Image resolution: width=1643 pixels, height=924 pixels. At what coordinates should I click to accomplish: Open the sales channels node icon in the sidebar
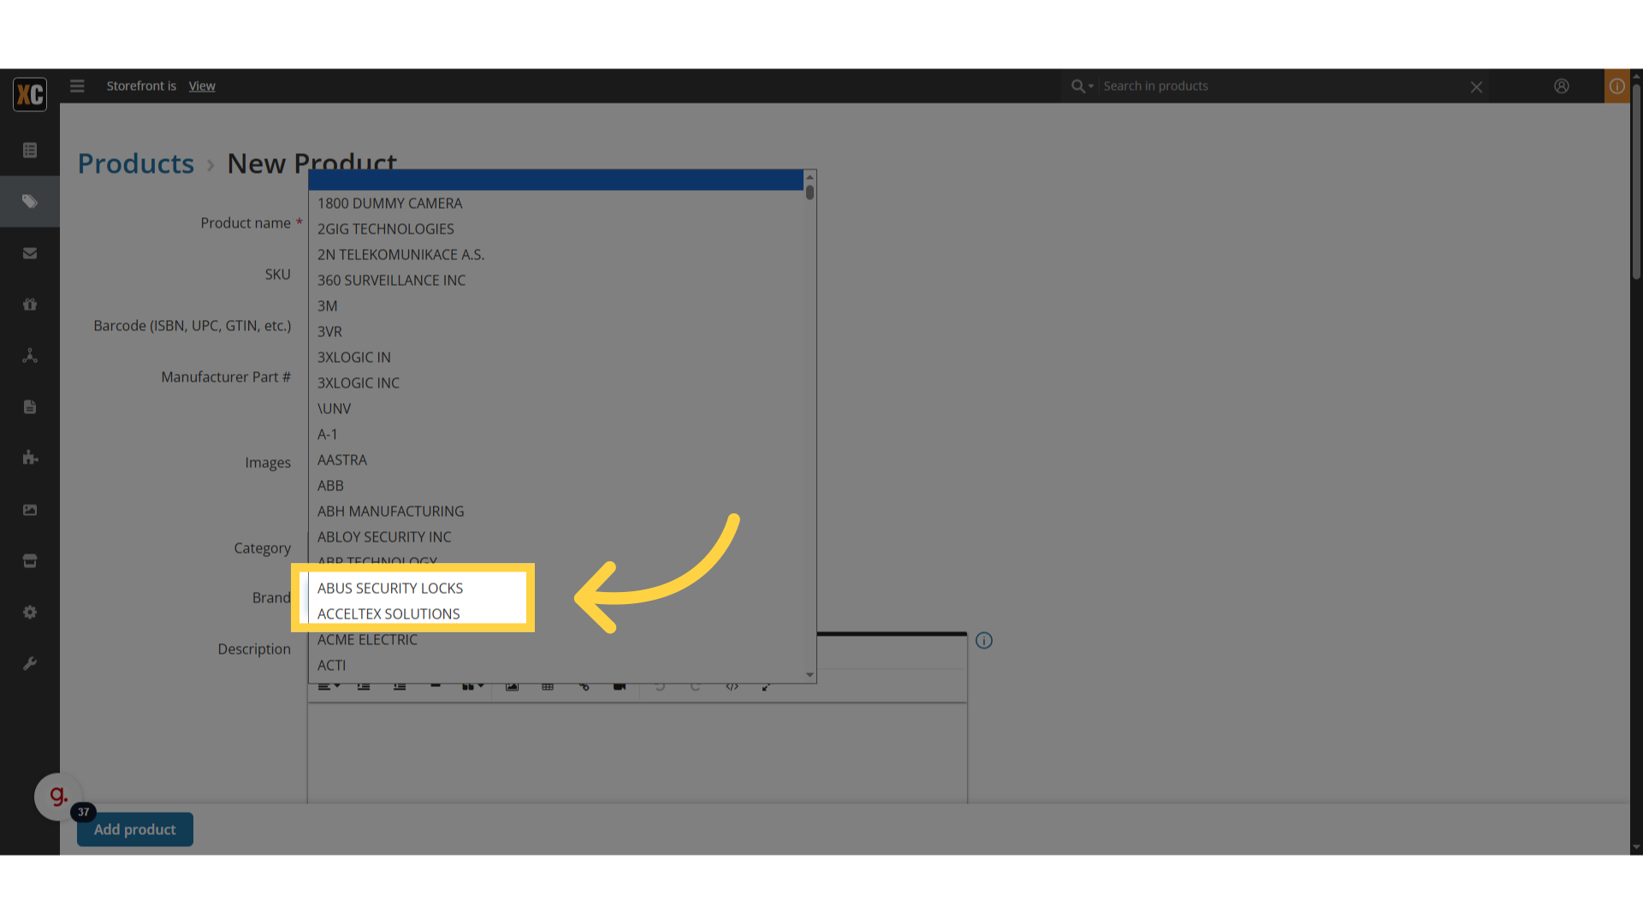[x=30, y=356]
